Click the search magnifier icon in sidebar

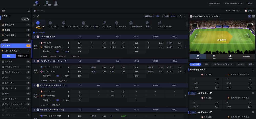[x=29, y=11]
